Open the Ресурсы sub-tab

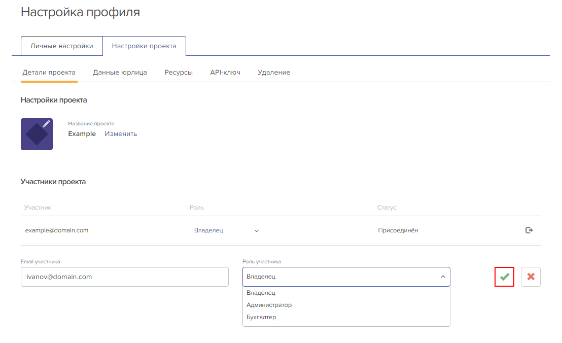coord(179,73)
